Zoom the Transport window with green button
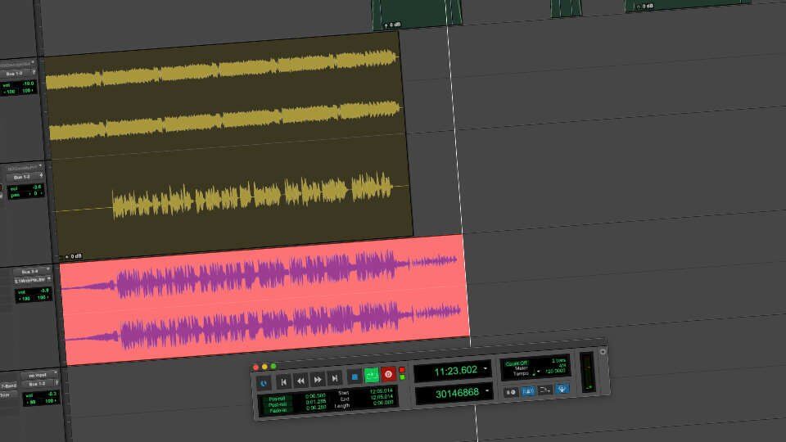 pos(273,367)
